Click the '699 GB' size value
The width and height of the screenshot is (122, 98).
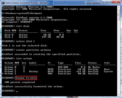[x=46, y=37]
